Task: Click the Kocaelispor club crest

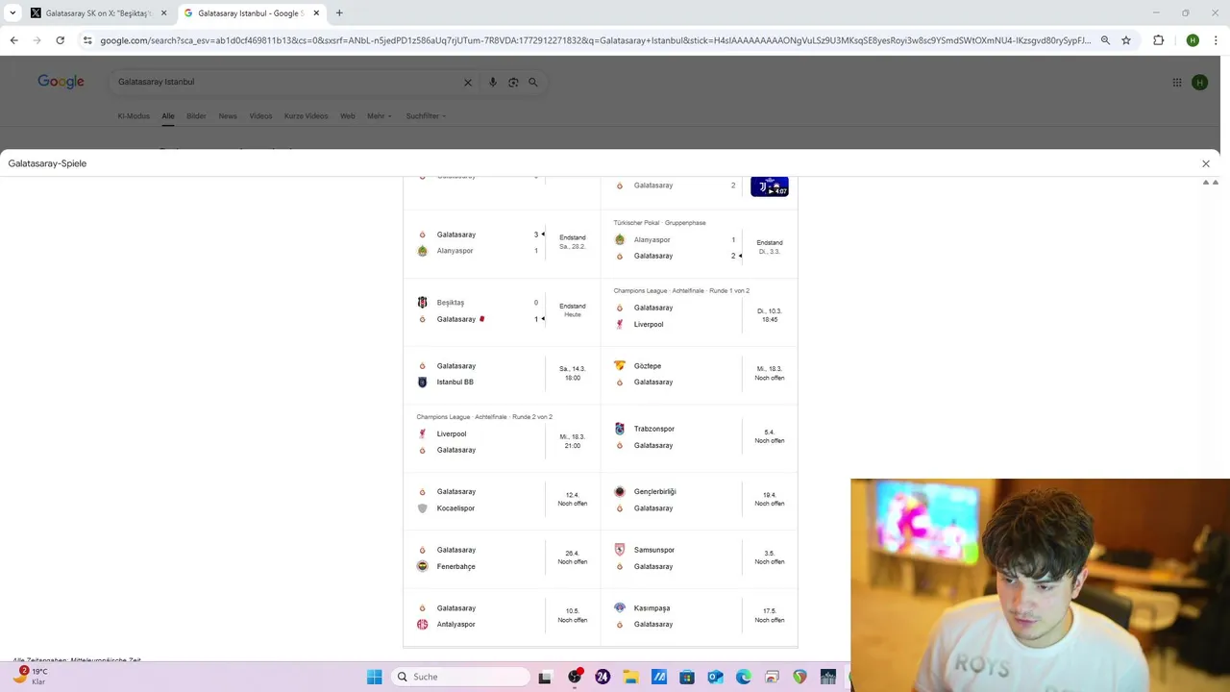Action: (422, 508)
